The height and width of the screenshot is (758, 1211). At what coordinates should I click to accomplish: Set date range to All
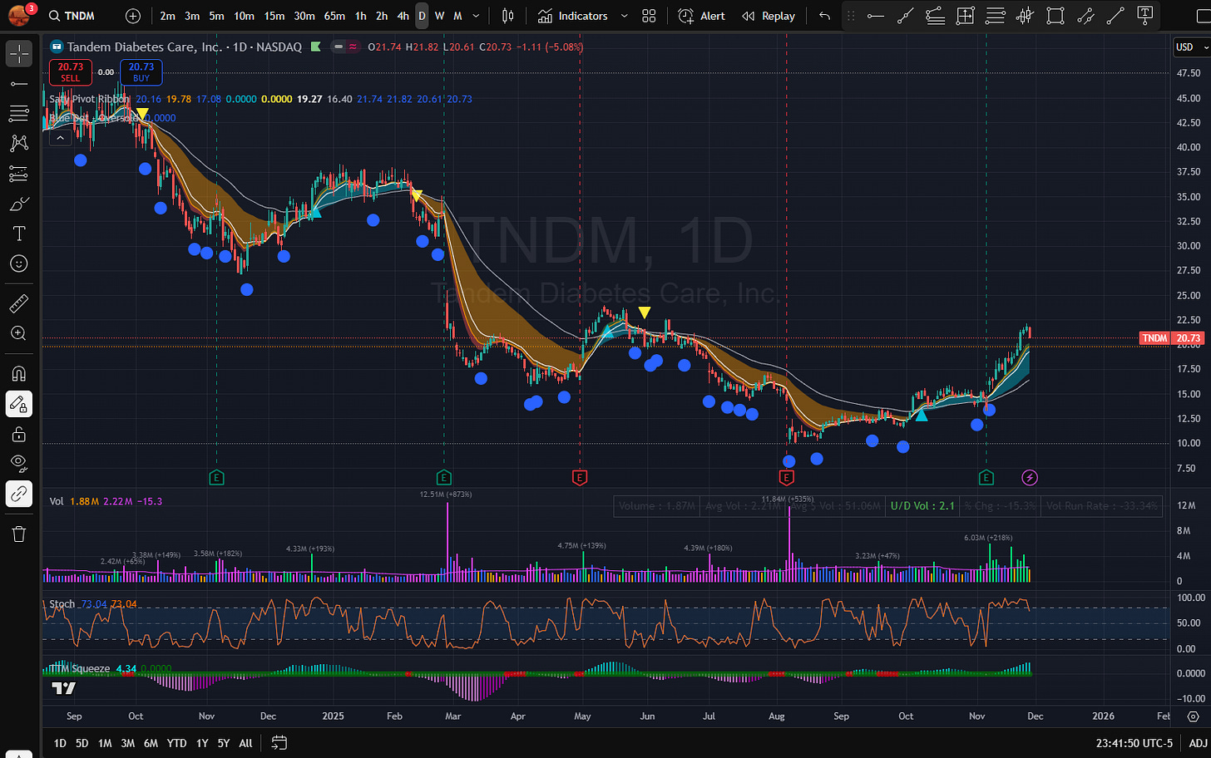[x=245, y=743]
